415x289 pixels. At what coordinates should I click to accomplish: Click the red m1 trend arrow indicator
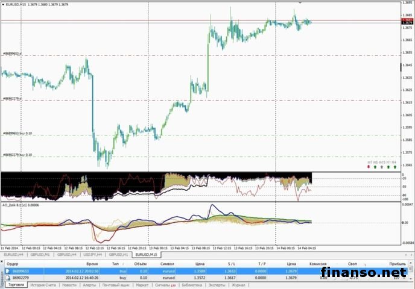coord(369,167)
